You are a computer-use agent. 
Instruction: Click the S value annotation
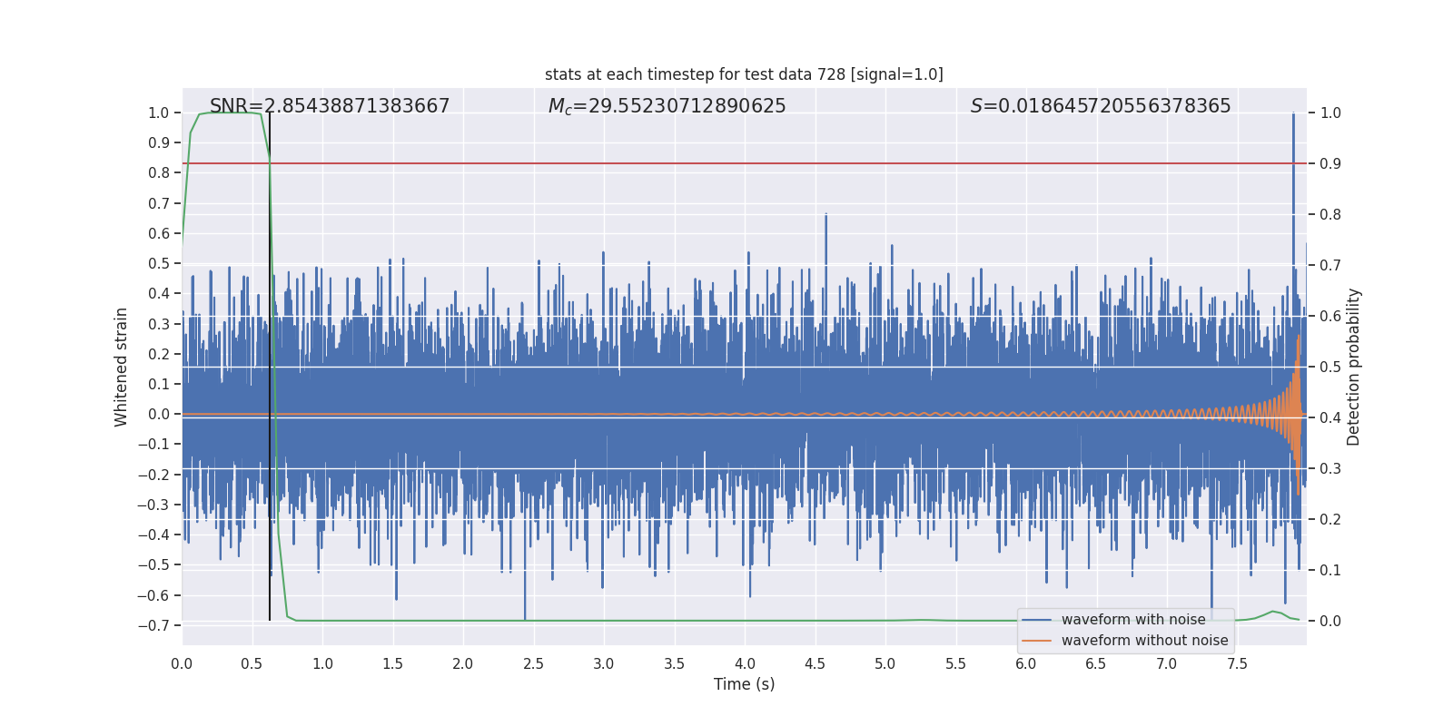1100,106
